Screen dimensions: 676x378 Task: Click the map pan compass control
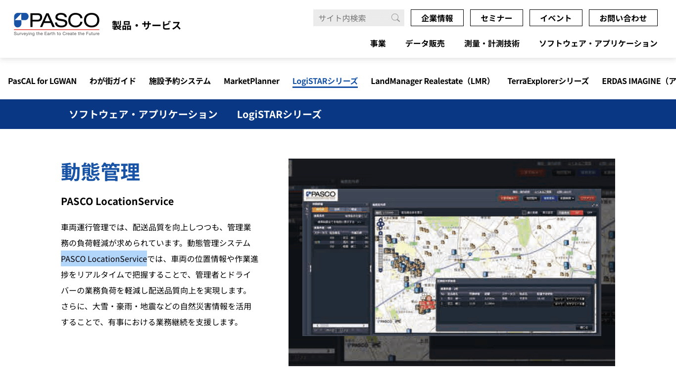coord(380,223)
